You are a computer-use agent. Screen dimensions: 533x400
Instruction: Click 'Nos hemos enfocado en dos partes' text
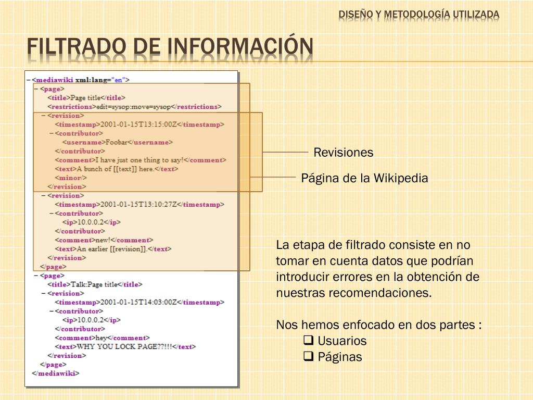(379, 325)
